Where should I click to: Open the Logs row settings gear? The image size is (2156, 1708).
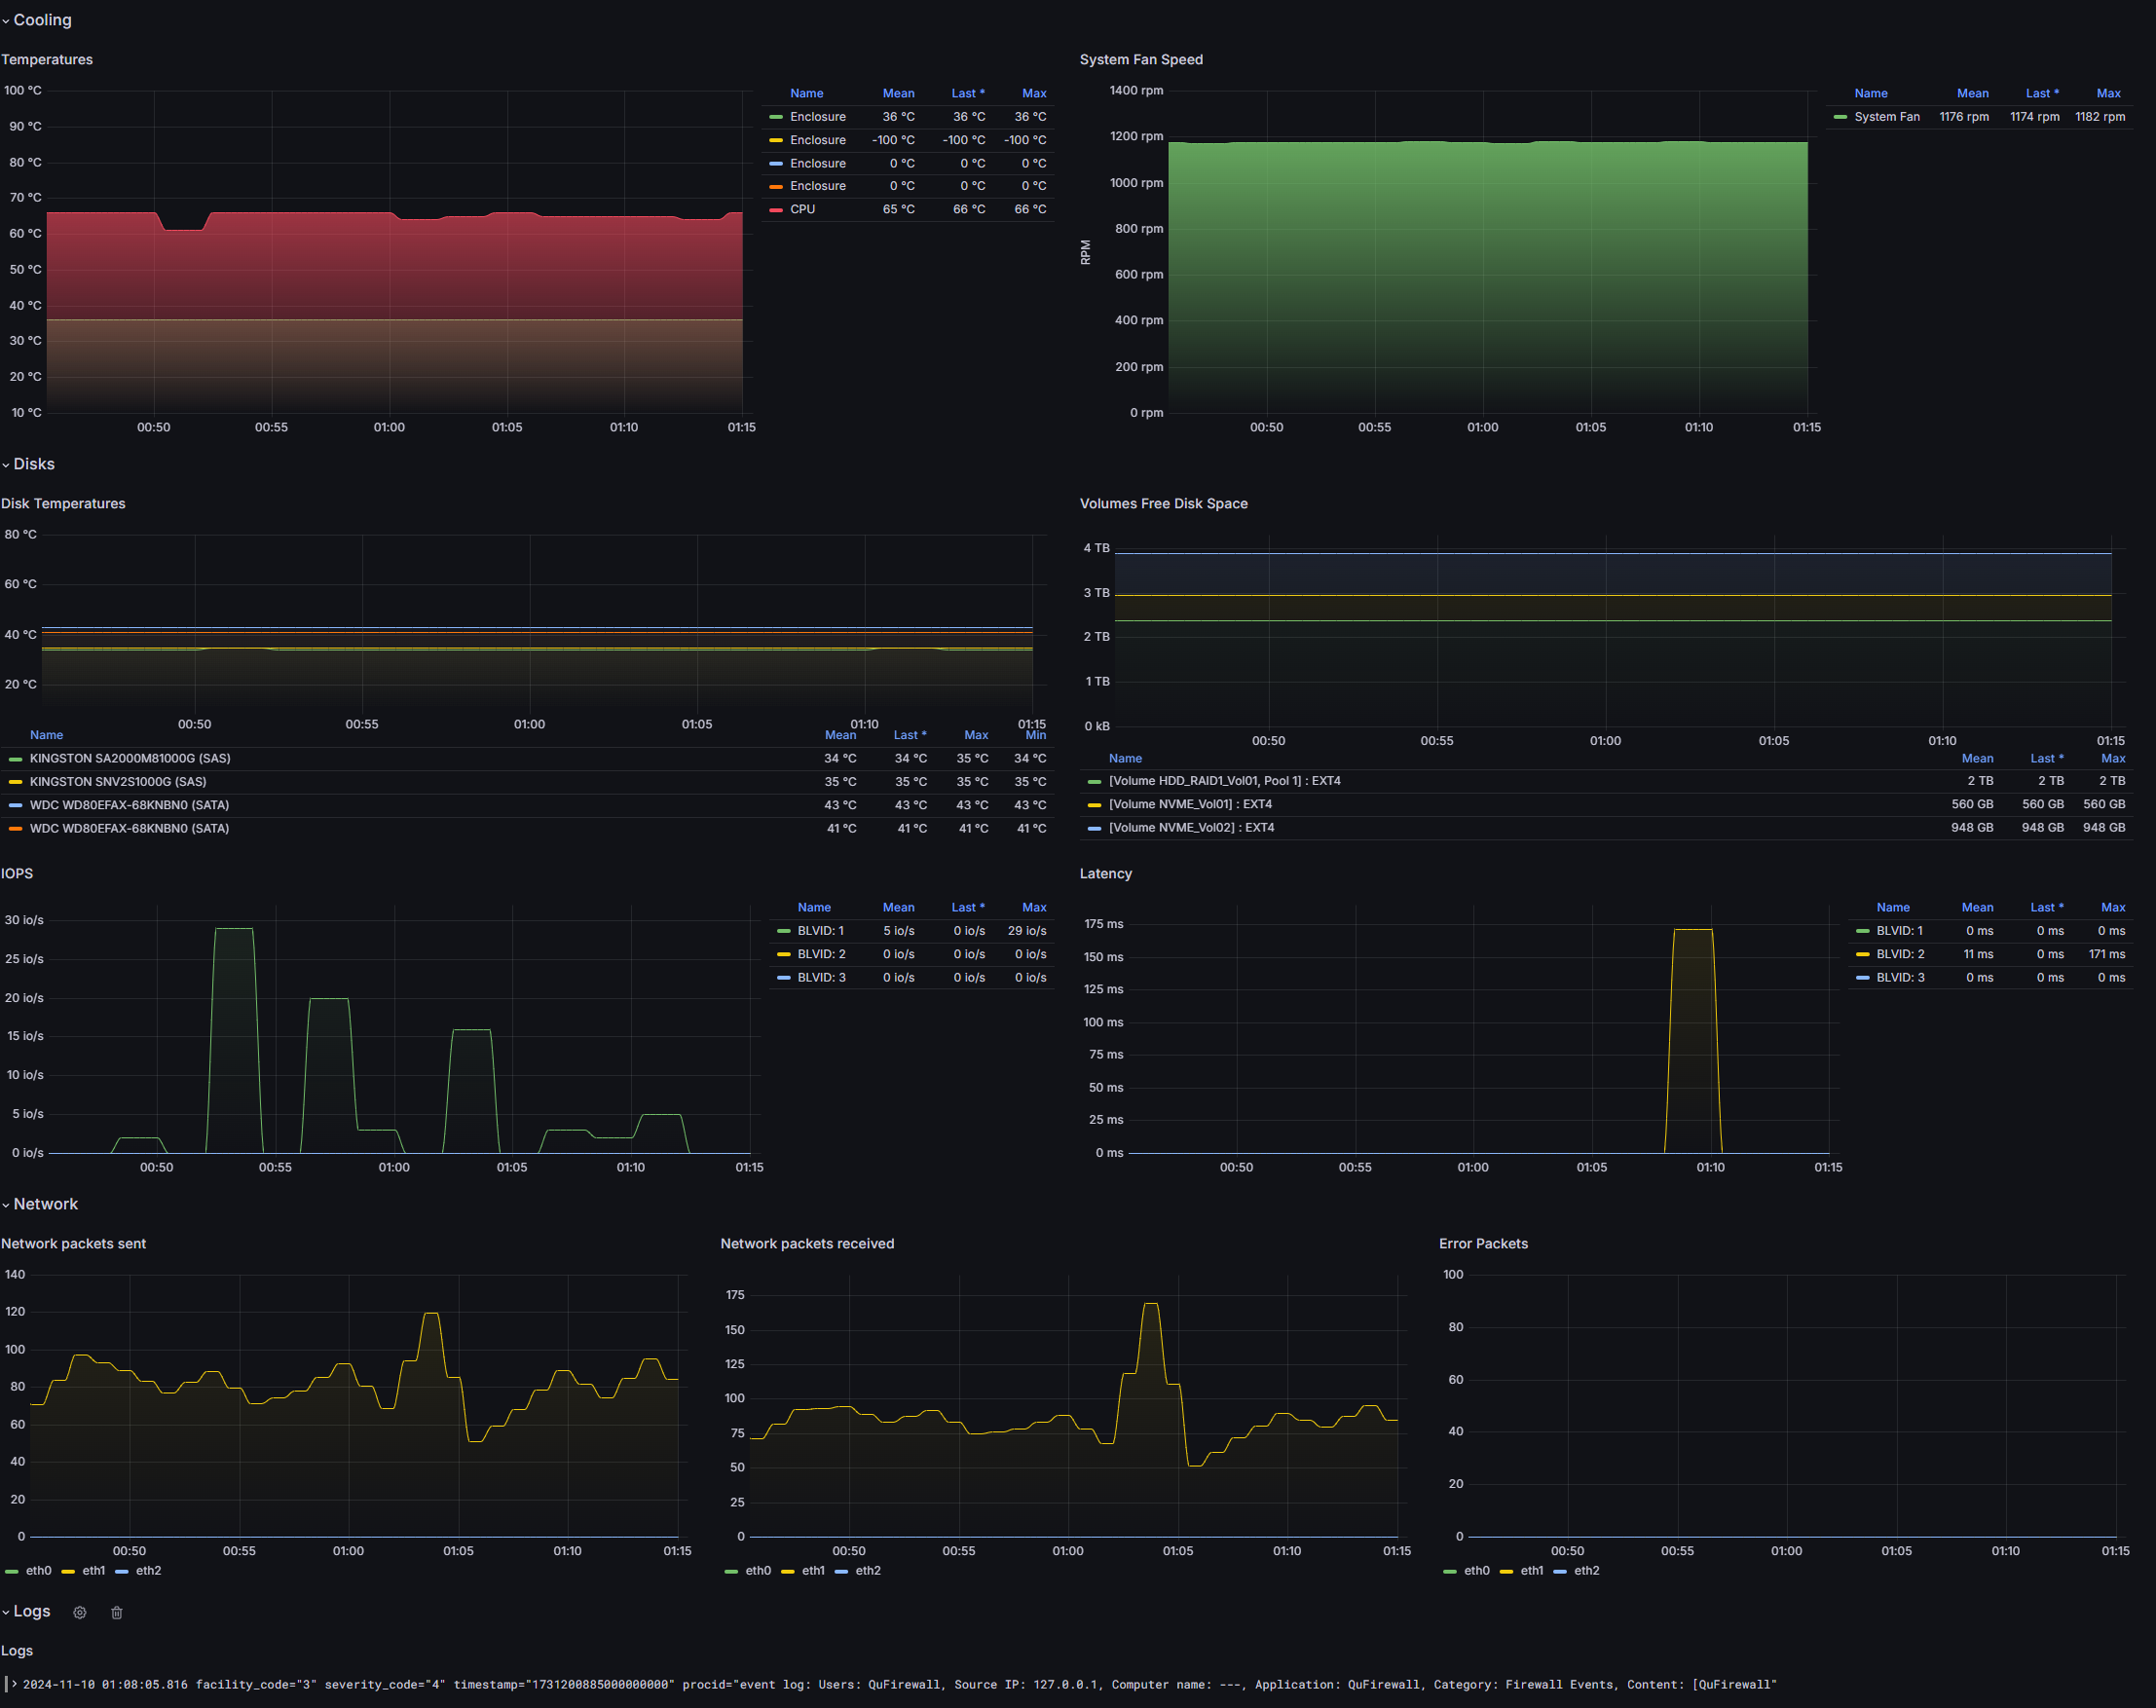(x=80, y=1612)
